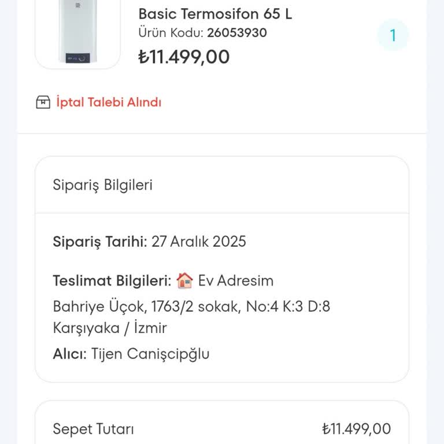Click the Sipariş Bilgileri section header

[102, 185]
